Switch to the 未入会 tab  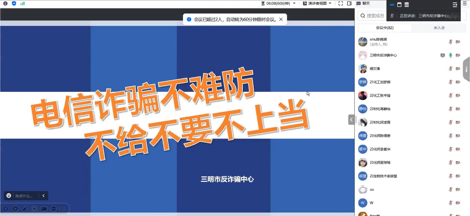coord(439,28)
